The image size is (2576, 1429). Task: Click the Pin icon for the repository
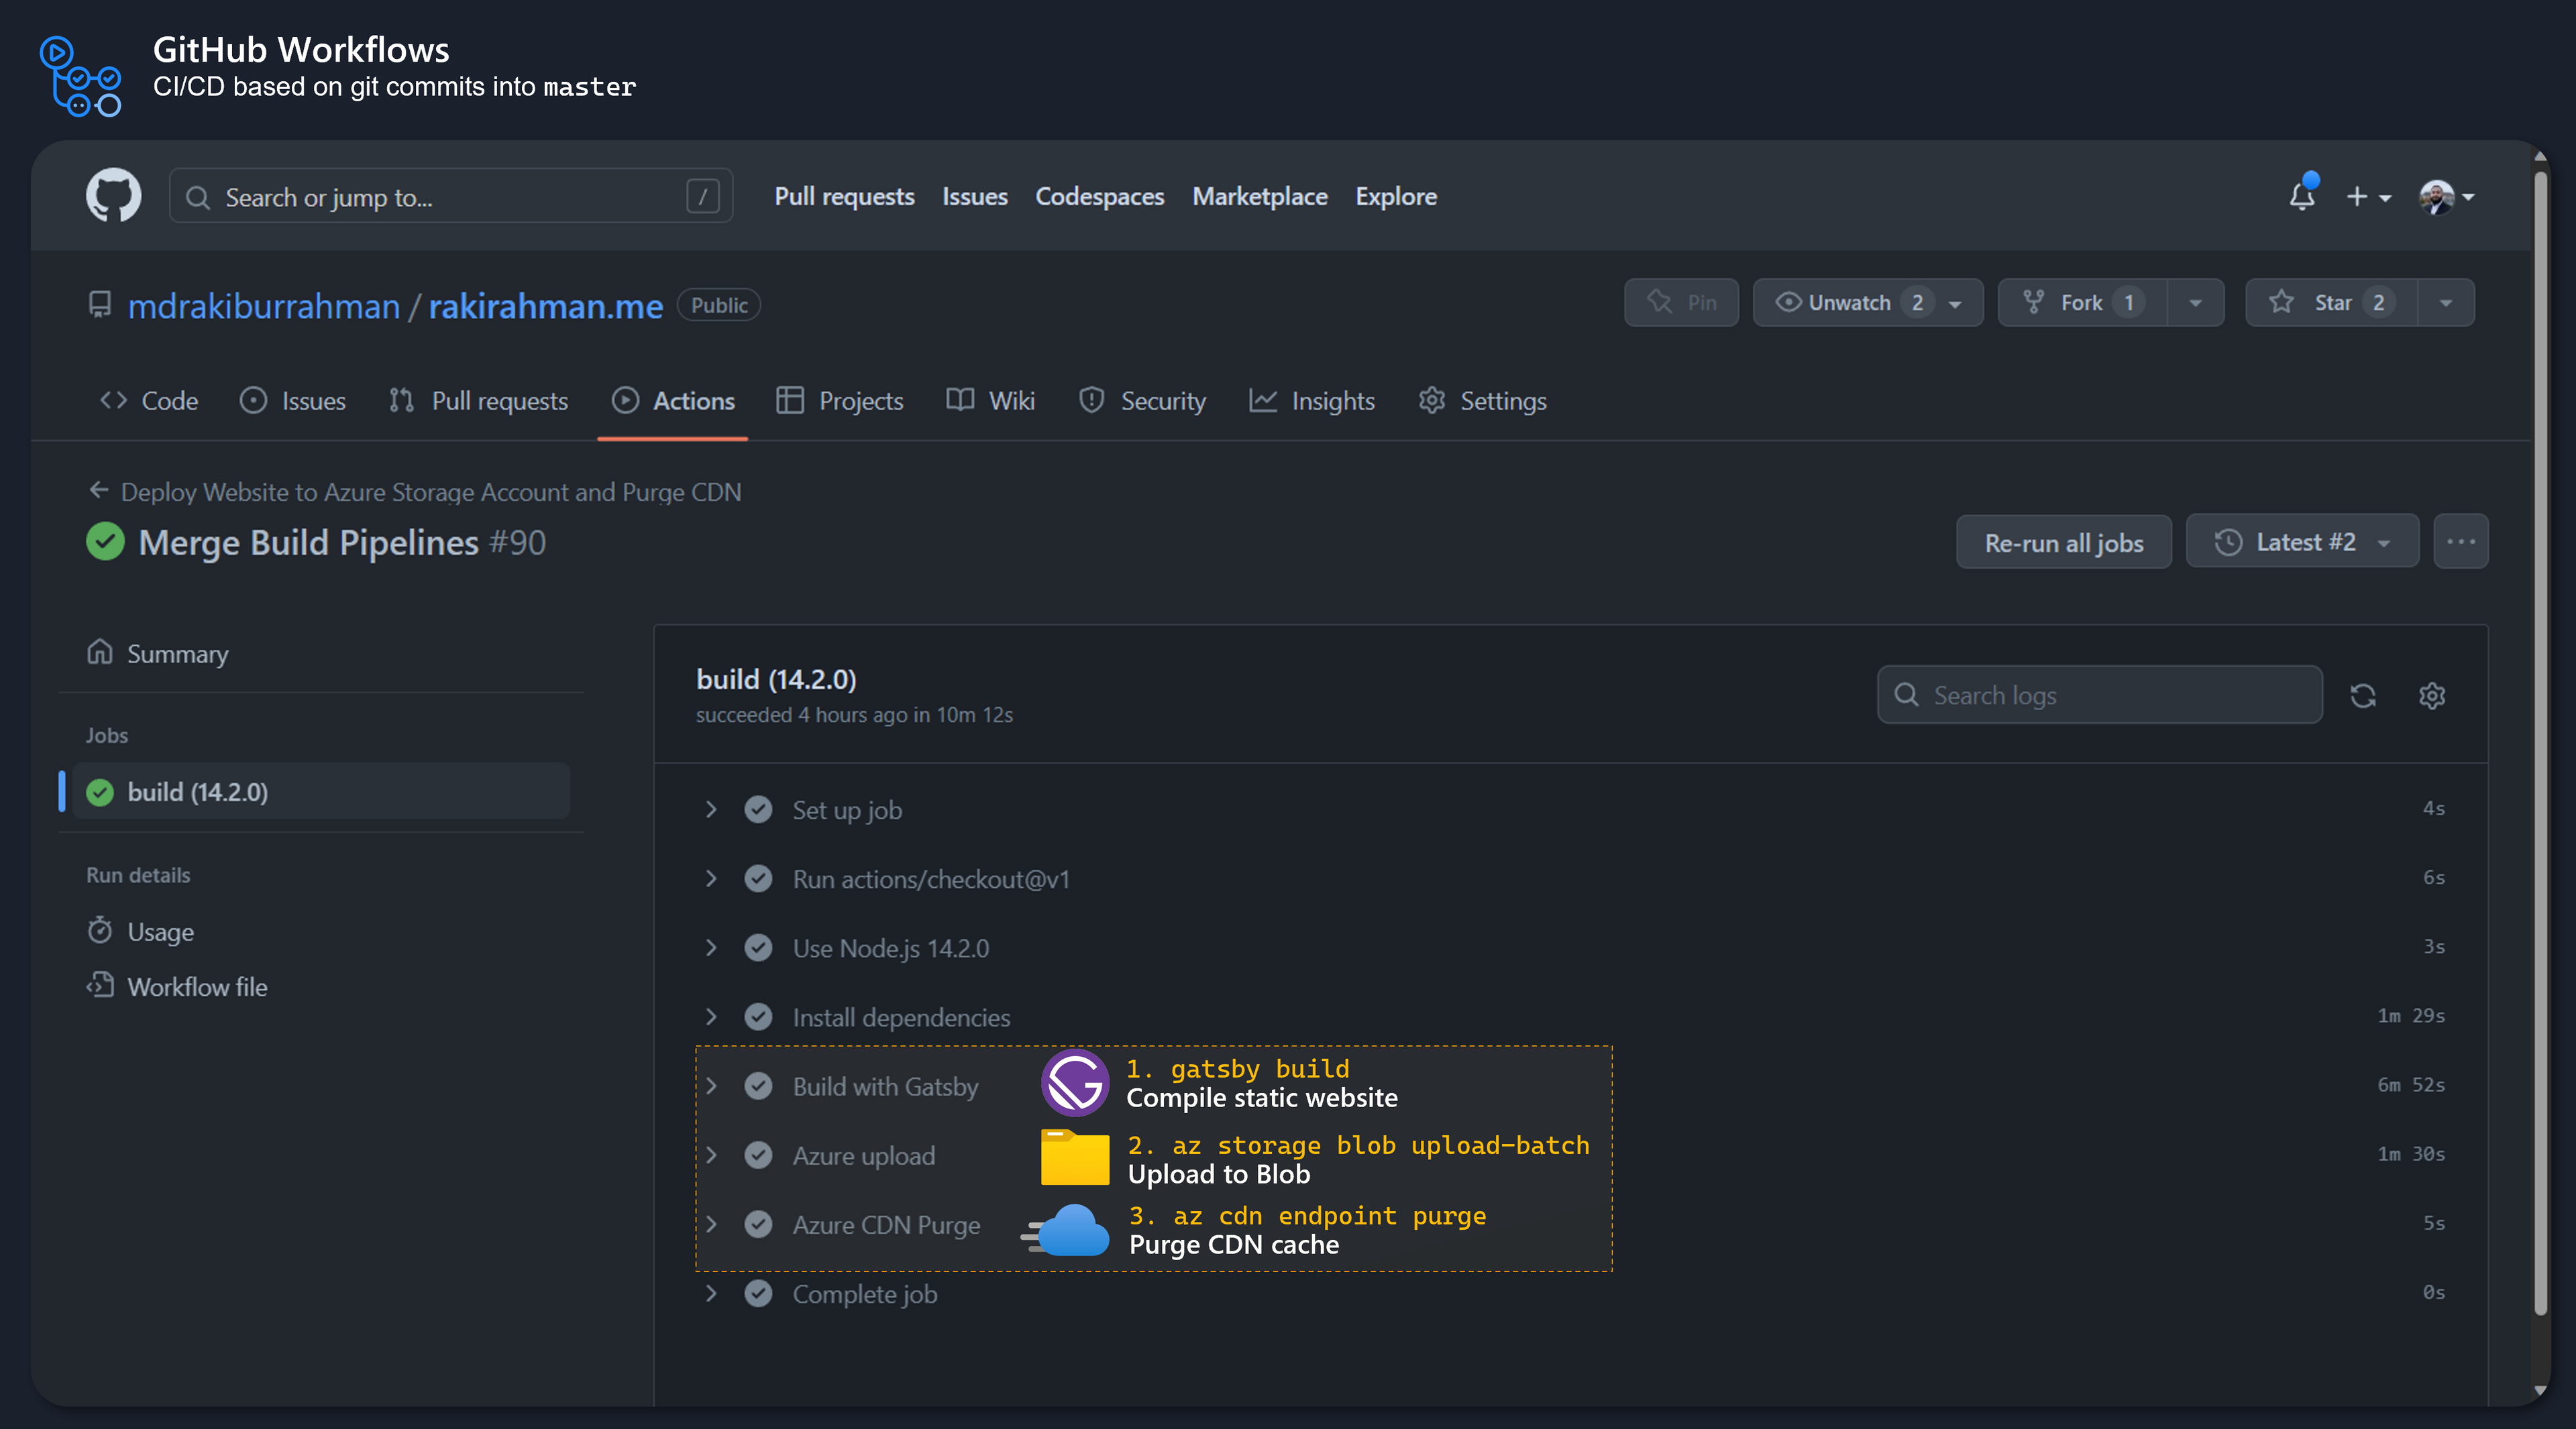(1681, 302)
